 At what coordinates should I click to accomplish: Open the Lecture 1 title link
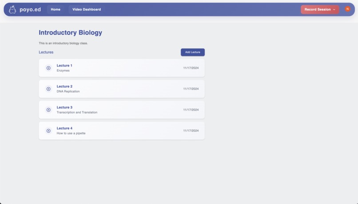click(x=64, y=65)
